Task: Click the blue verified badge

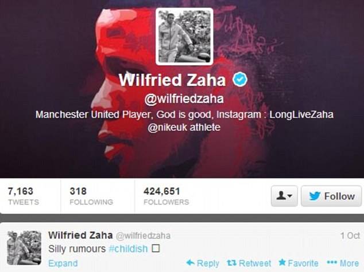Action: point(240,80)
